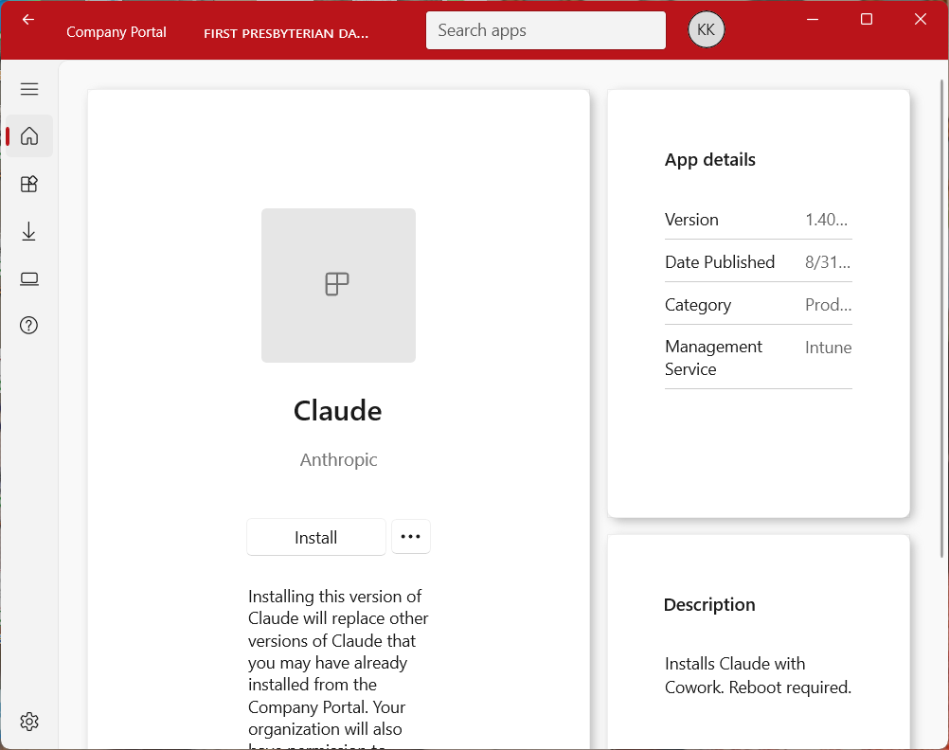Screen dimensions: 949x750
Task: Open the hamburger navigation menu
Action: tap(29, 89)
